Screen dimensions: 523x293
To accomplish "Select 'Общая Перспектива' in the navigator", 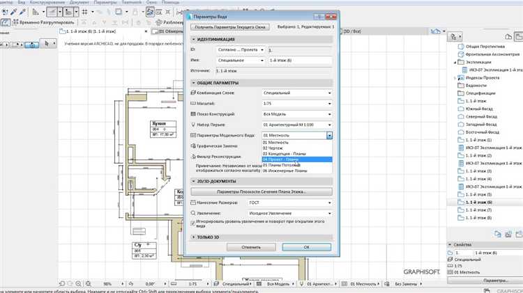I will click(485, 47).
